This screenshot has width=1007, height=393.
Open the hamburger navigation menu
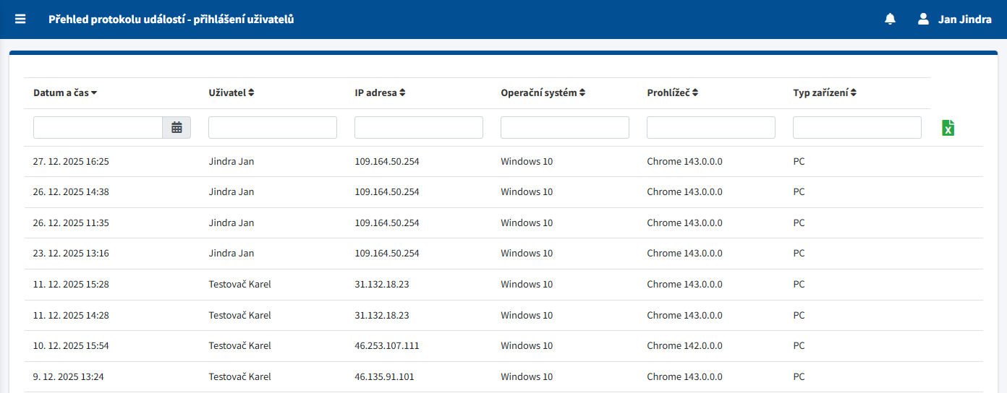[20, 20]
